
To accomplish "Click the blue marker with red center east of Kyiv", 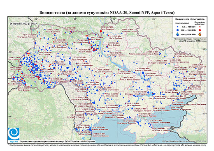I will coord(107,47).
